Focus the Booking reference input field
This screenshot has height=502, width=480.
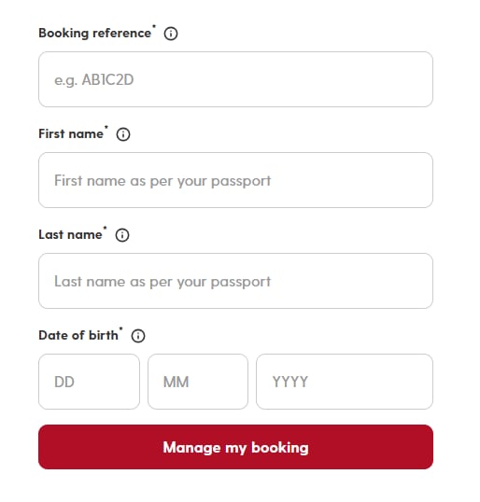pos(235,79)
